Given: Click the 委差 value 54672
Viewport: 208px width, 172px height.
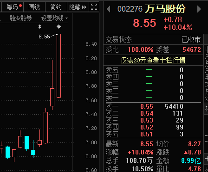Looking at the screenshot, I should [192, 49].
